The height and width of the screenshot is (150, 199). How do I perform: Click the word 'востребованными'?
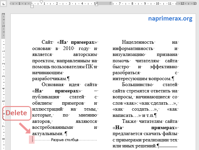[x=52, y=127]
